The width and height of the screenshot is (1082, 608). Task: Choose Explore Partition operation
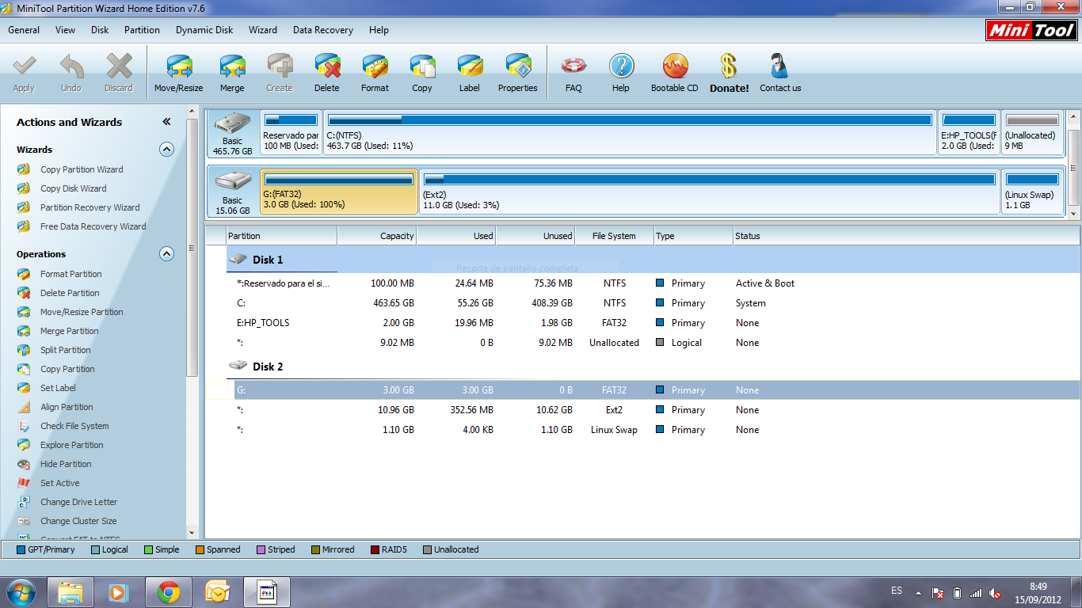click(x=71, y=445)
